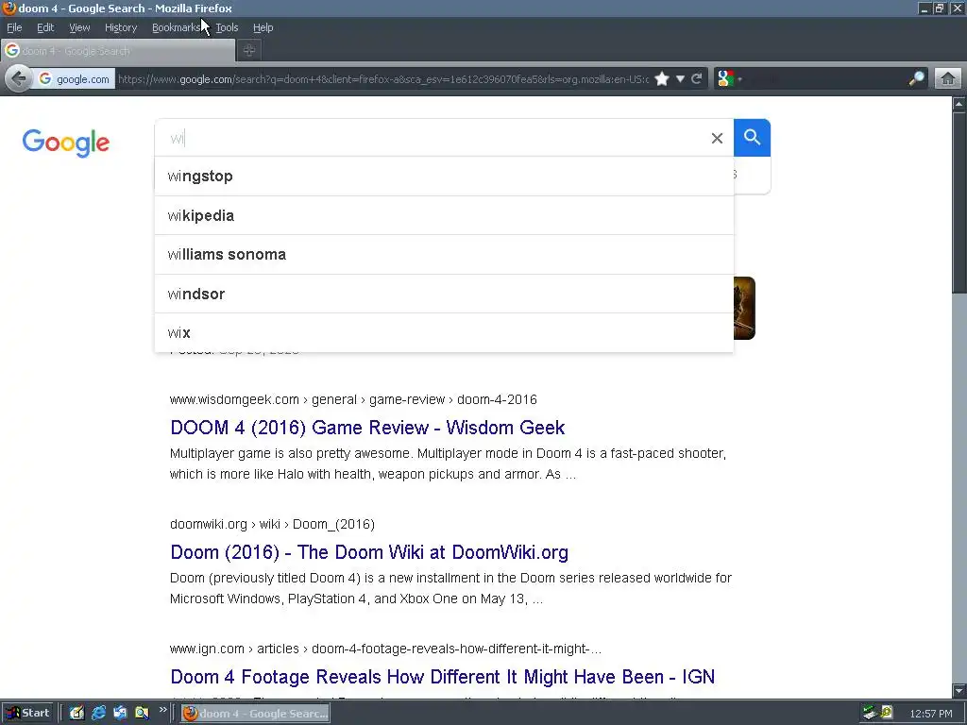Click the scrollbar down arrow

(x=959, y=690)
